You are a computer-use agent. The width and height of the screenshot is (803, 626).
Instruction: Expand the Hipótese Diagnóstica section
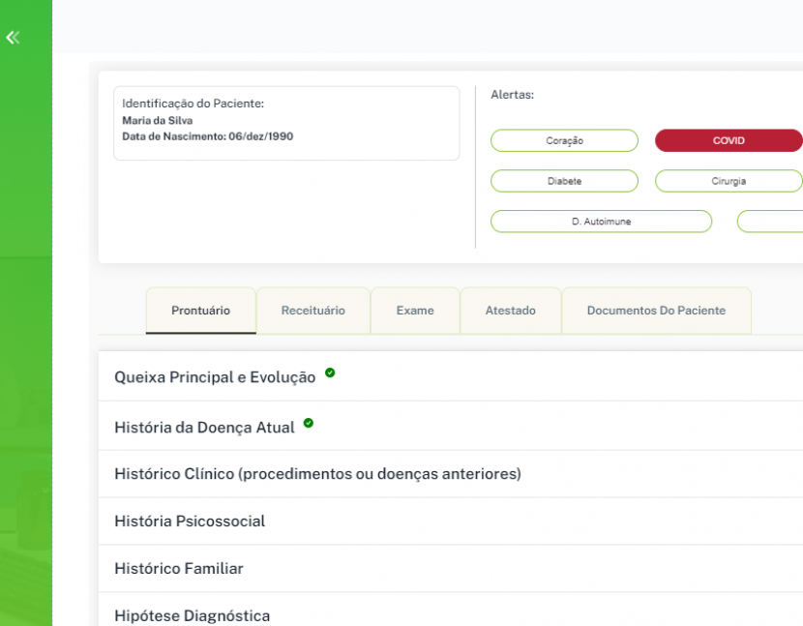[x=193, y=615]
